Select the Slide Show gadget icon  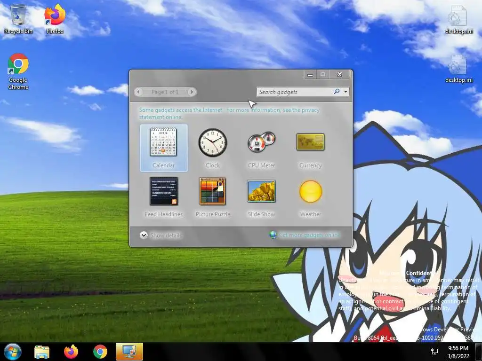(x=261, y=191)
